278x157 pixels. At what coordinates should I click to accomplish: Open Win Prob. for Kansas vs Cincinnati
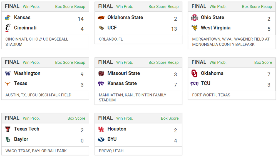click(x=31, y=7)
